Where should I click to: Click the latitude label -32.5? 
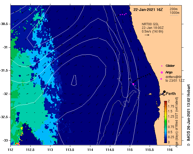4,117
